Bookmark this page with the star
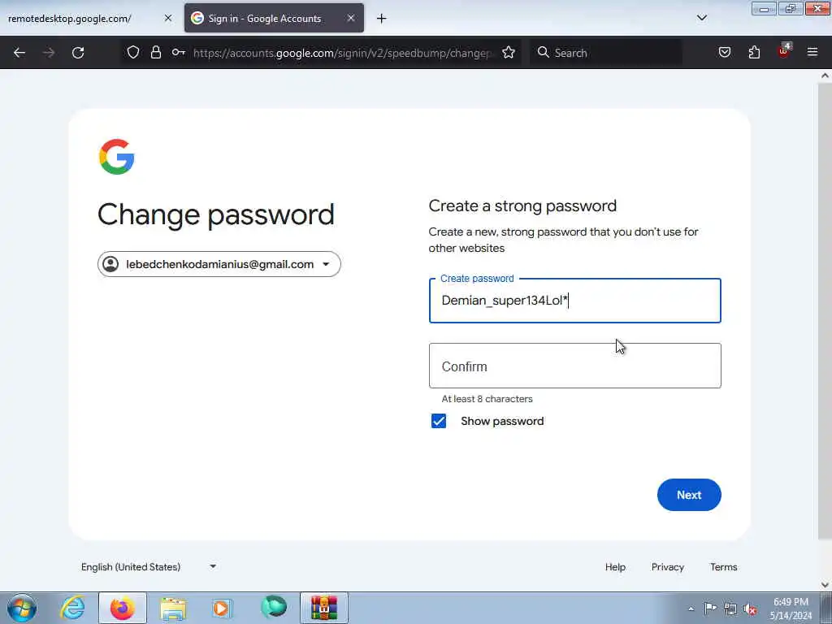 [509, 52]
